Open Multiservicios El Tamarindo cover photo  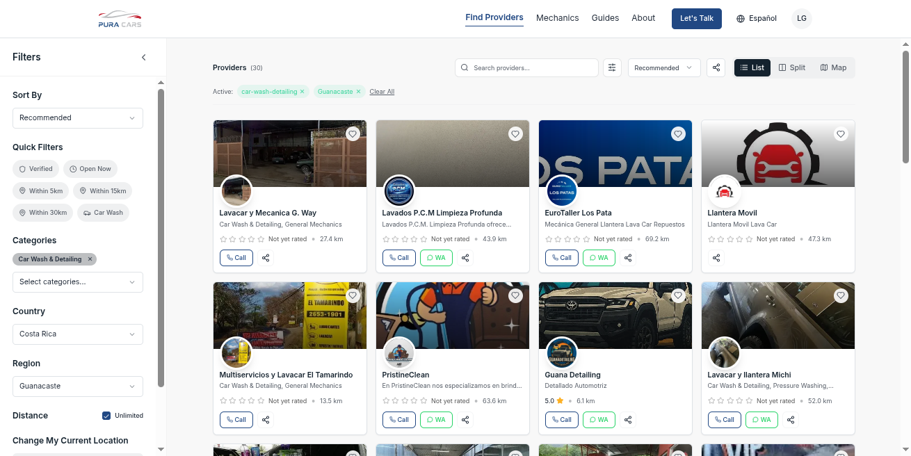(x=290, y=316)
